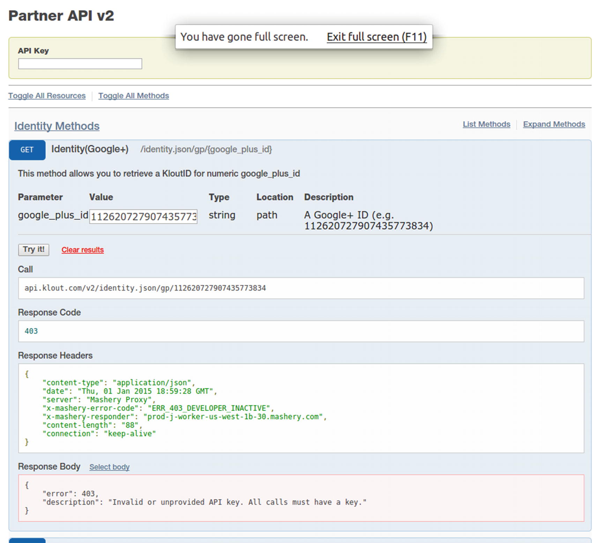This screenshot has height=543, width=602.
Task: Click the blue GET badge for Identity(Google+)
Action: tap(27, 150)
